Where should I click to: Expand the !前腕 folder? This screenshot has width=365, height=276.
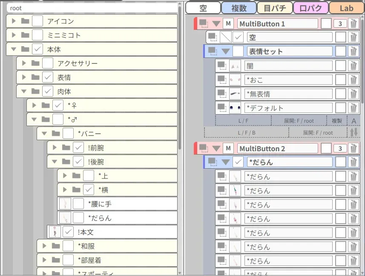click(55, 147)
